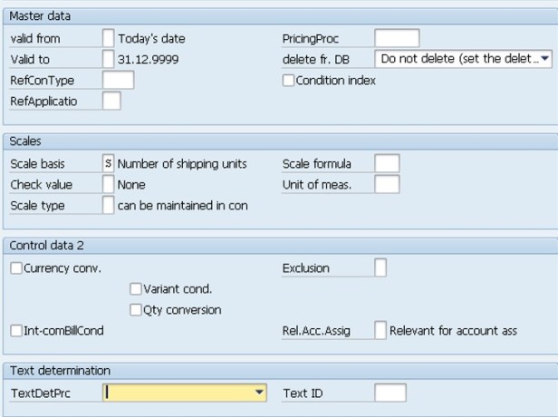Focus the Scale type input box

coord(109,206)
